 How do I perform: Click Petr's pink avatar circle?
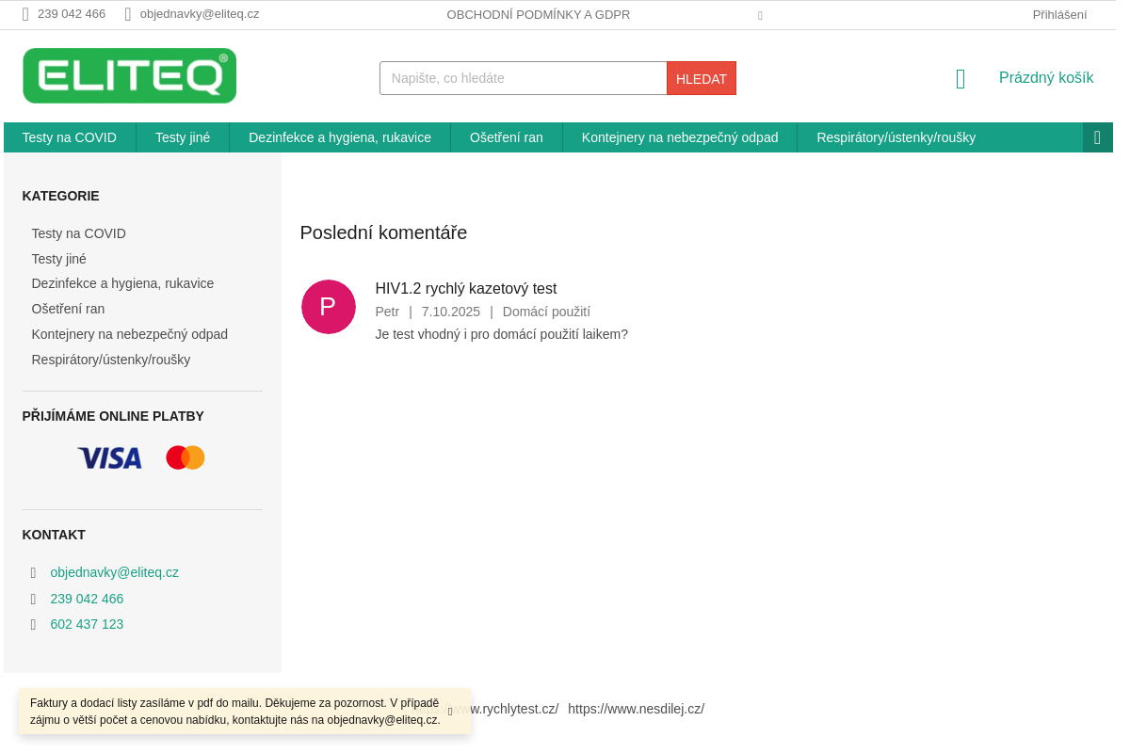pyautogui.click(x=328, y=307)
